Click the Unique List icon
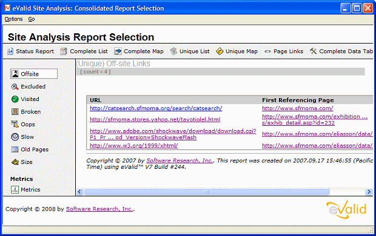The width and height of the screenshot is (376, 236). pyautogui.click(x=173, y=51)
